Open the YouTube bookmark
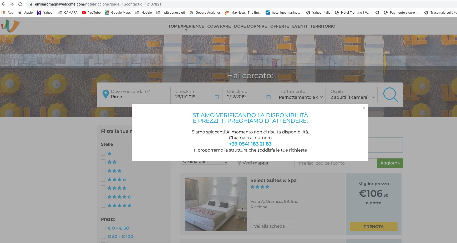This screenshot has height=243, width=457. pyautogui.click(x=91, y=12)
